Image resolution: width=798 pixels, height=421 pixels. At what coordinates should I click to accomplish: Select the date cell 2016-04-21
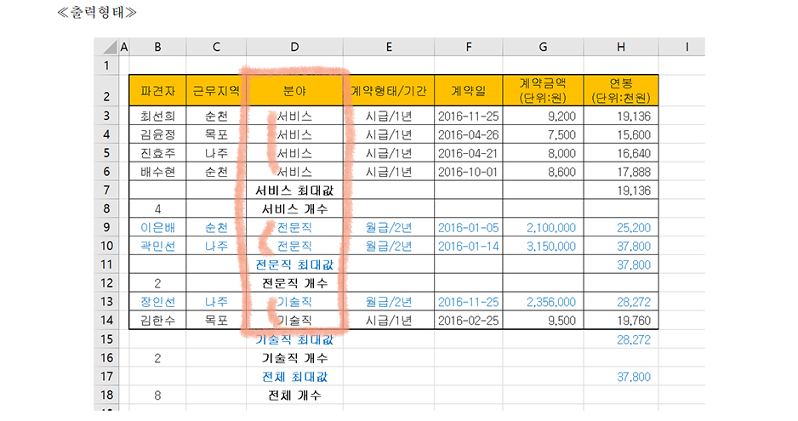click(468, 153)
